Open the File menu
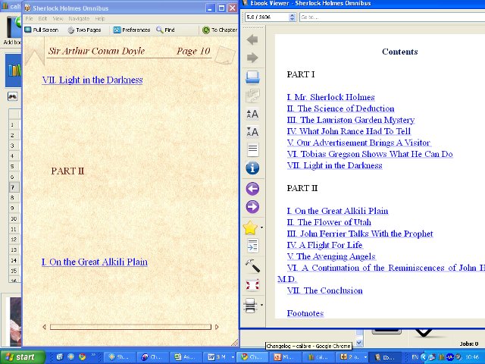The height and width of the screenshot is (364, 485). coord(29,18)
